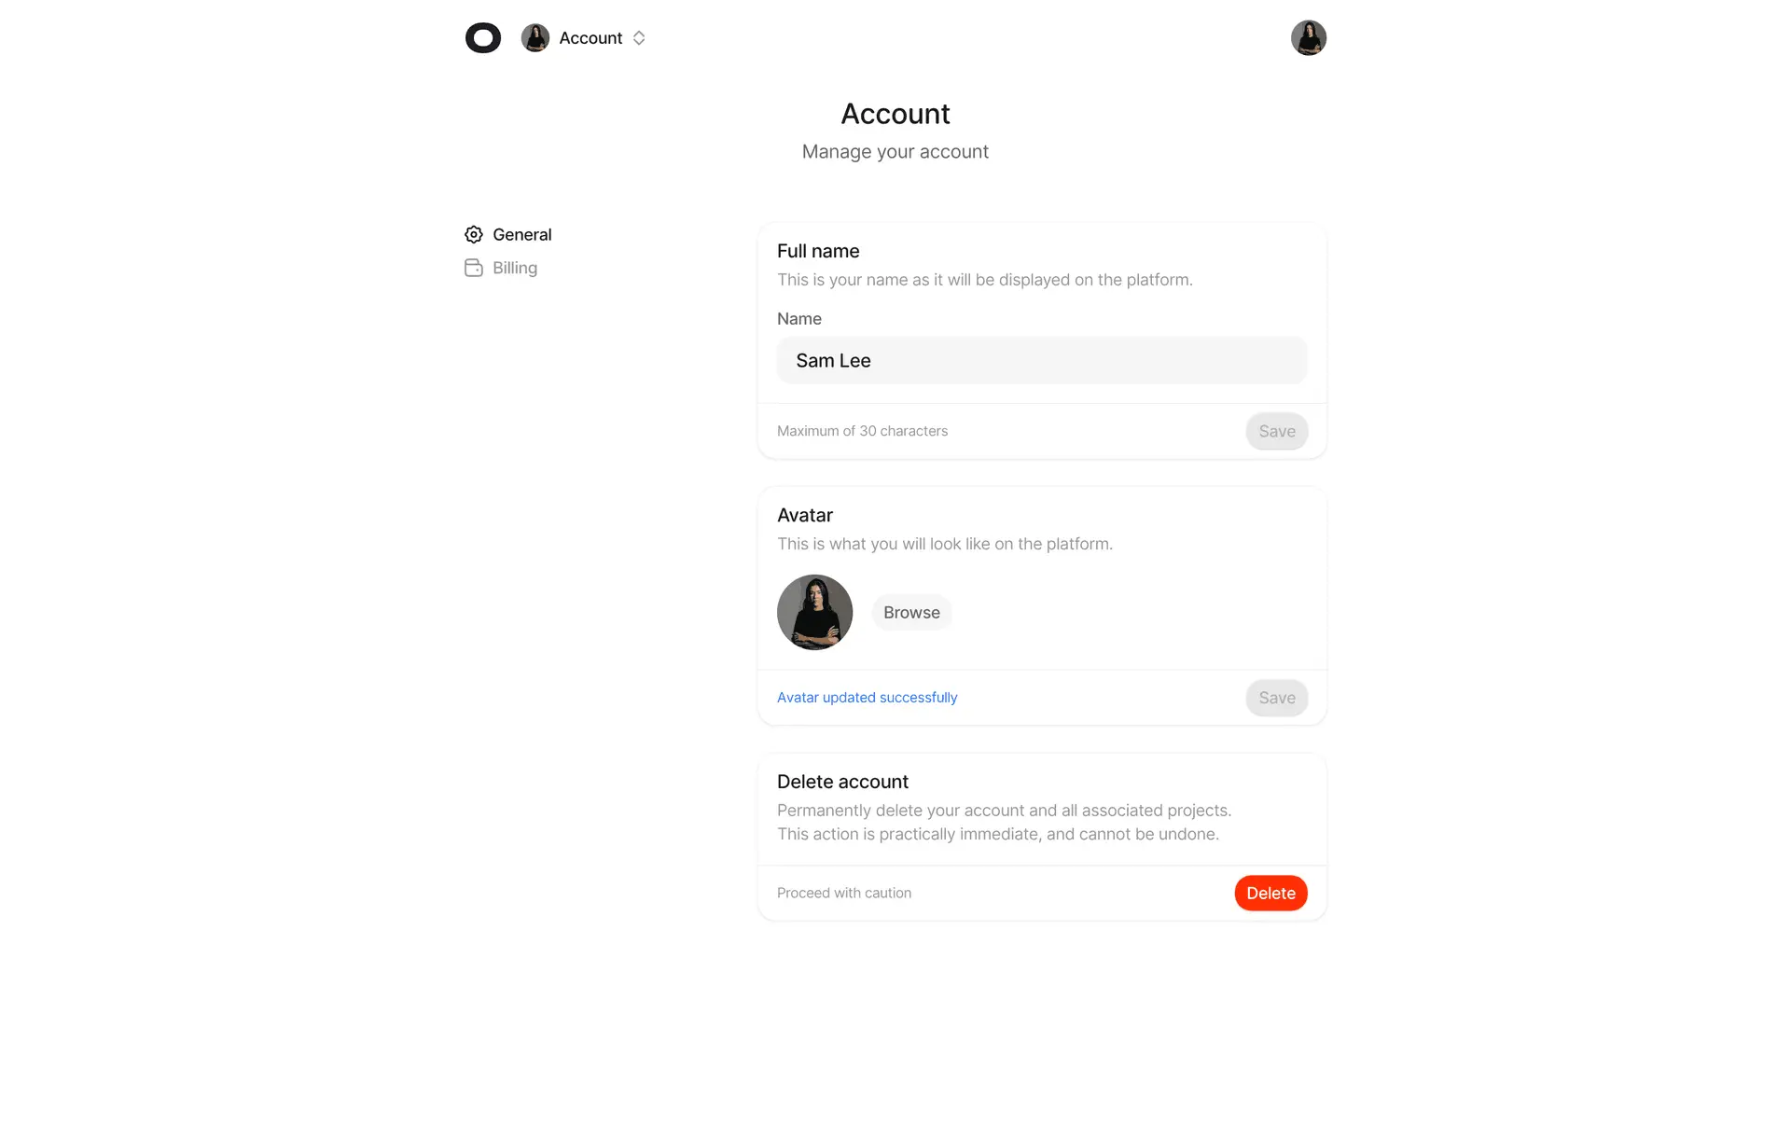Click the Delete account section heading
Screen dimensions: 1791x1124
pyautogui.click(x=842, y=782)
